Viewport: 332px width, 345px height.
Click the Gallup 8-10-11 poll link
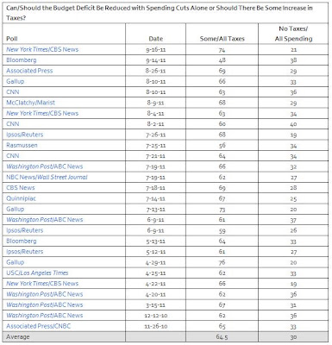tap(16, 81)
